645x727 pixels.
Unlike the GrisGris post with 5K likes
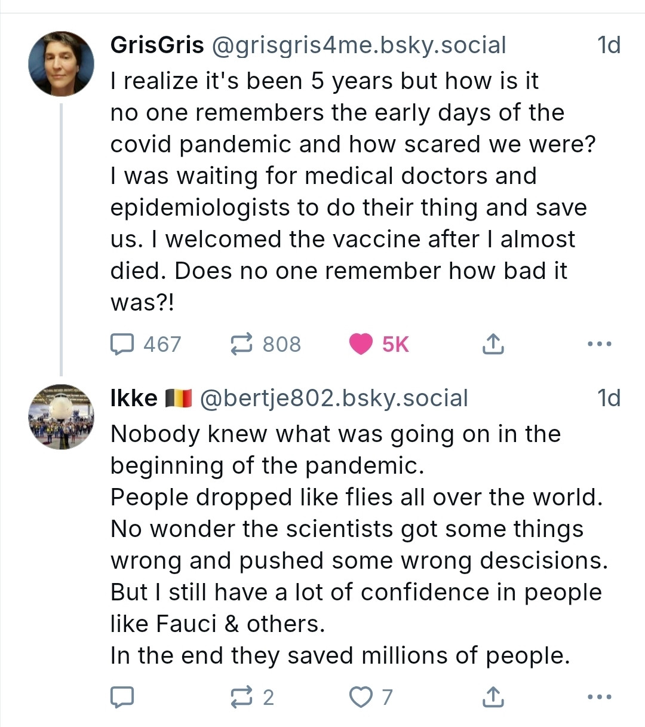[379, 344]
